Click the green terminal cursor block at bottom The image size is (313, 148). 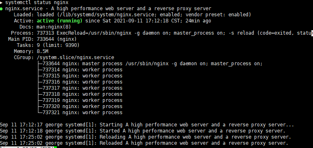click(x=55, y=147)
